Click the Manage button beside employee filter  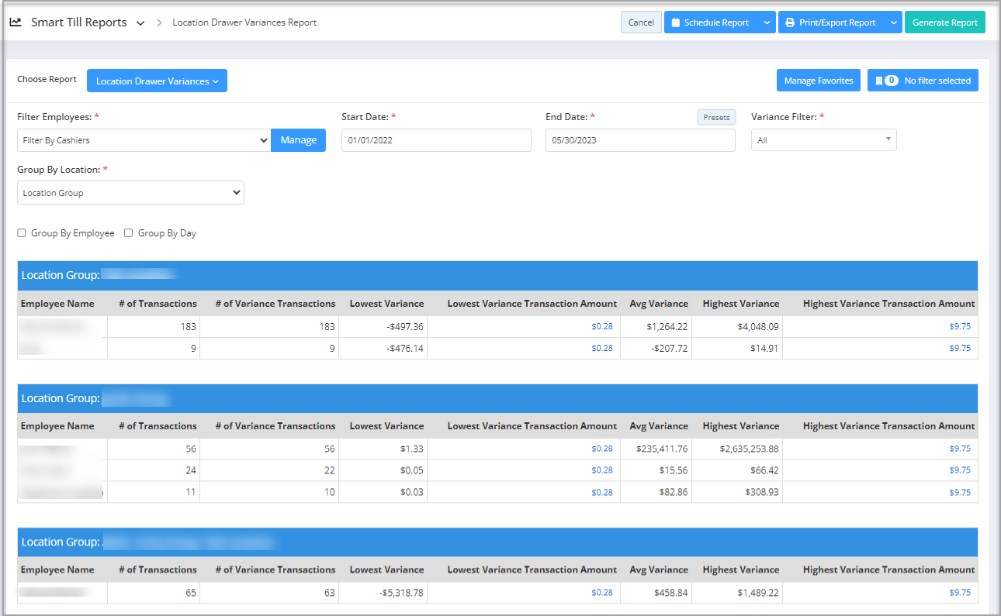pyautogui.click(x=299, y=140)
